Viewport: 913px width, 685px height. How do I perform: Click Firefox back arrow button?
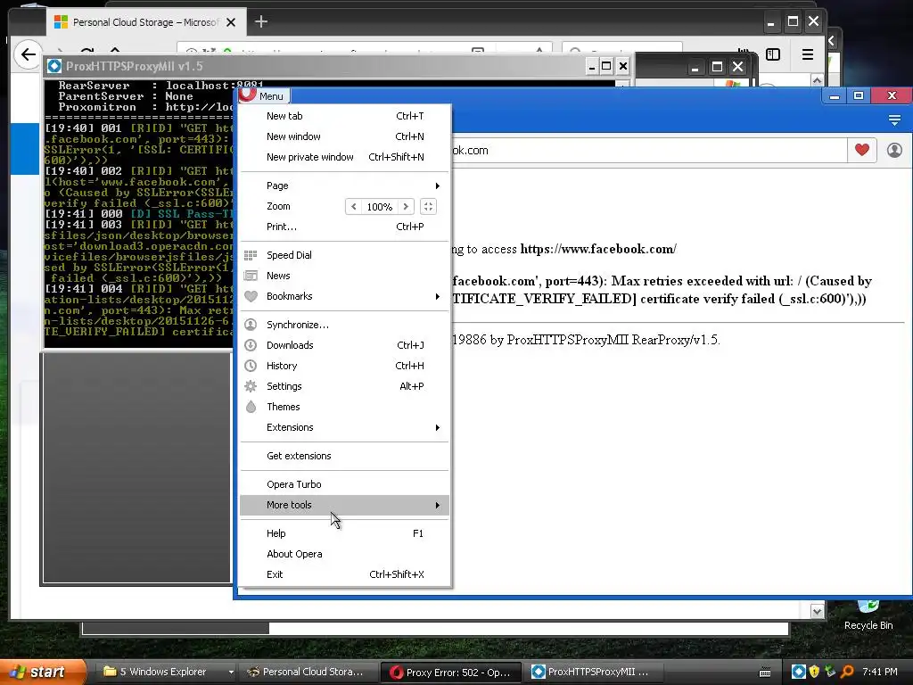coord(28,54)
